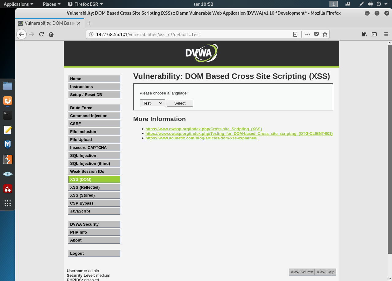Launch Firefox from the dock
392x281 pixels.
pyautogui.click(x=8, y=101)
